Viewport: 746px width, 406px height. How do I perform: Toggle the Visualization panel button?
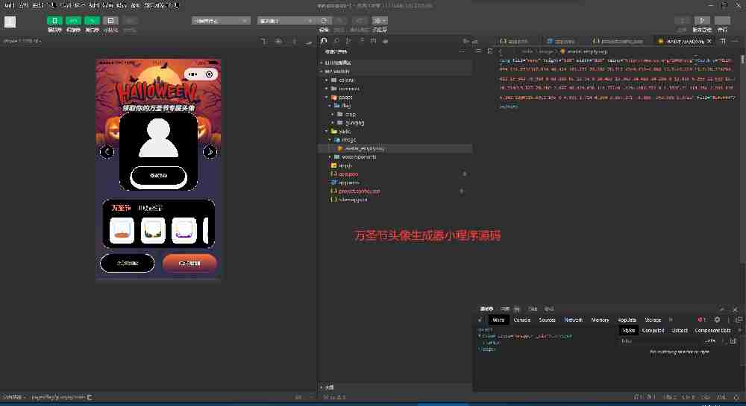110,20
